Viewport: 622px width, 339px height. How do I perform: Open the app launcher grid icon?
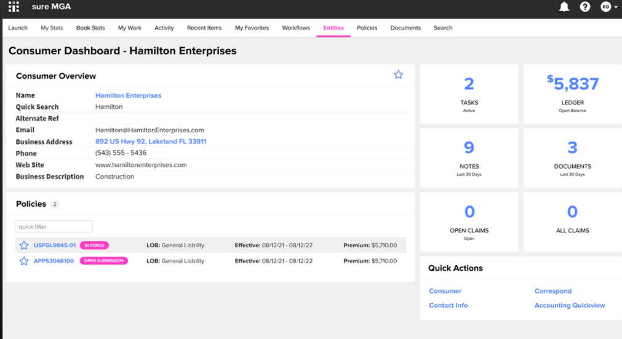tap(14, 7)
